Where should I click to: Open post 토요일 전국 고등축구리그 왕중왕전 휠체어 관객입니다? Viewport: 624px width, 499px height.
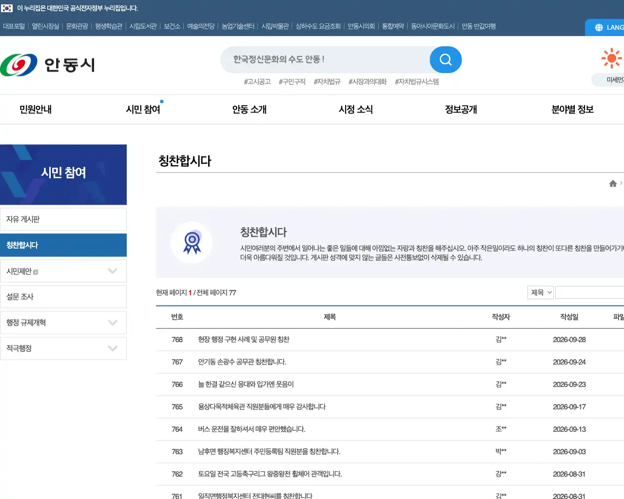(270, 474)
